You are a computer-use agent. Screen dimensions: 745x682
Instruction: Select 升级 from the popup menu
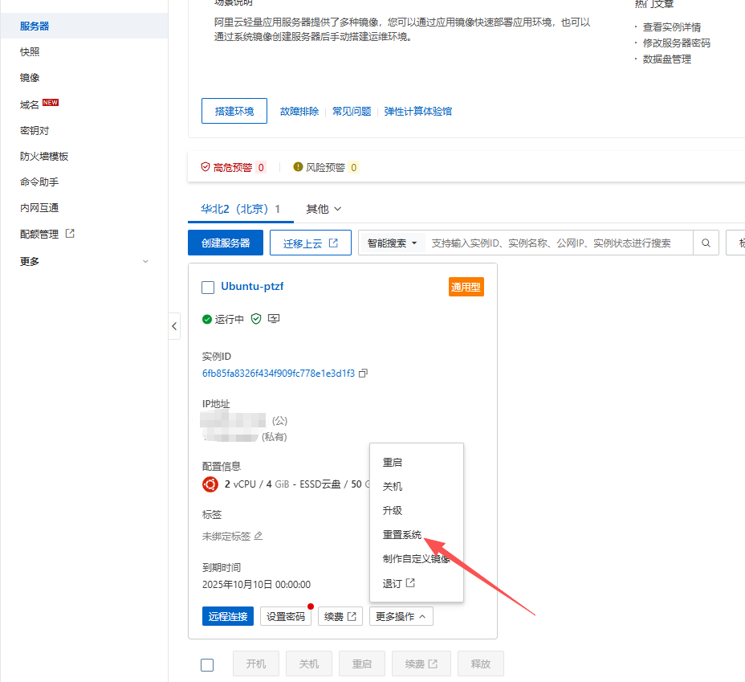393,510
